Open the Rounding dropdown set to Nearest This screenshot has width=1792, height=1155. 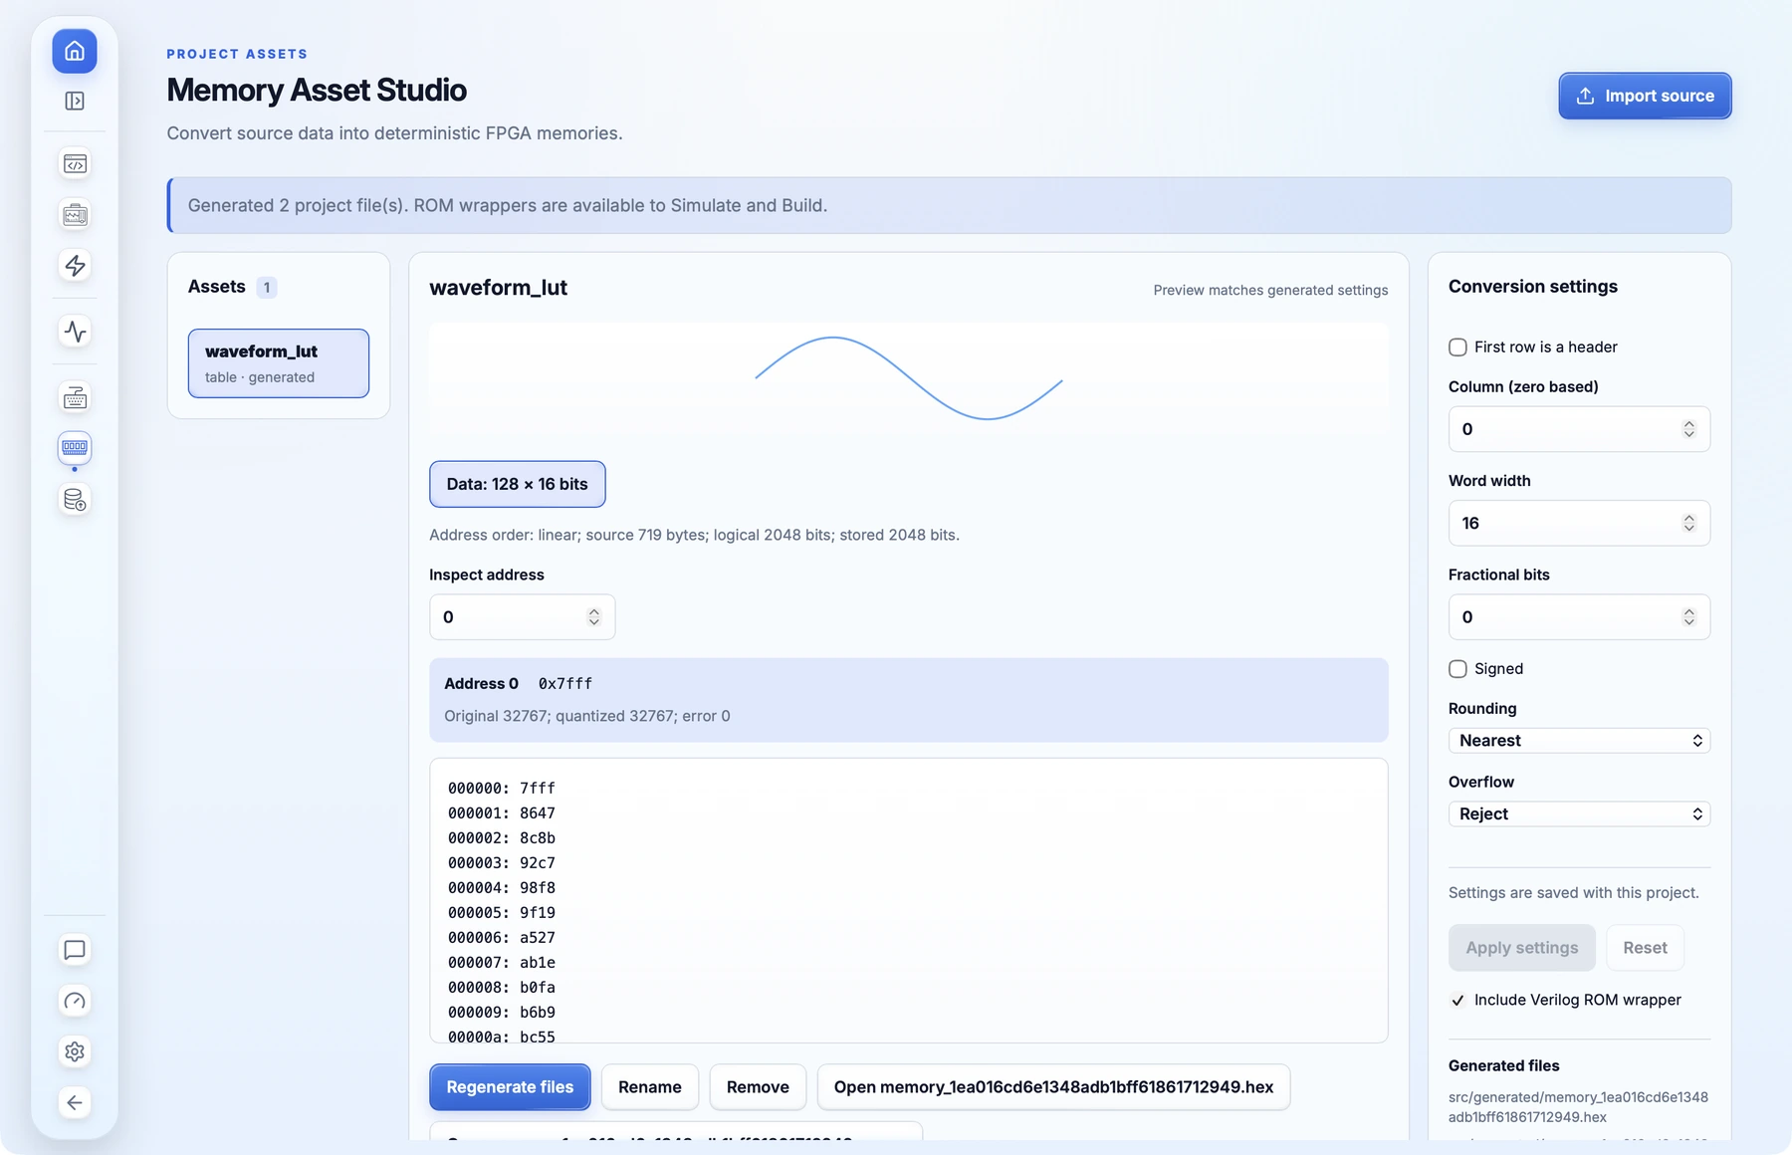point(1579,741)
